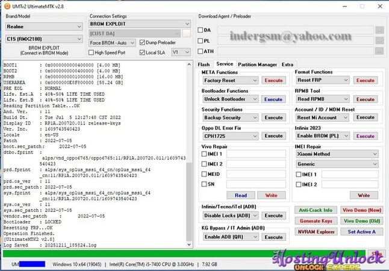Click the browse button for ATH file
389x271 pixels.
click(x=379, y=51)
